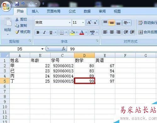
Task: Expand the 粘贴 options arrow
Action: coord(8,34)
